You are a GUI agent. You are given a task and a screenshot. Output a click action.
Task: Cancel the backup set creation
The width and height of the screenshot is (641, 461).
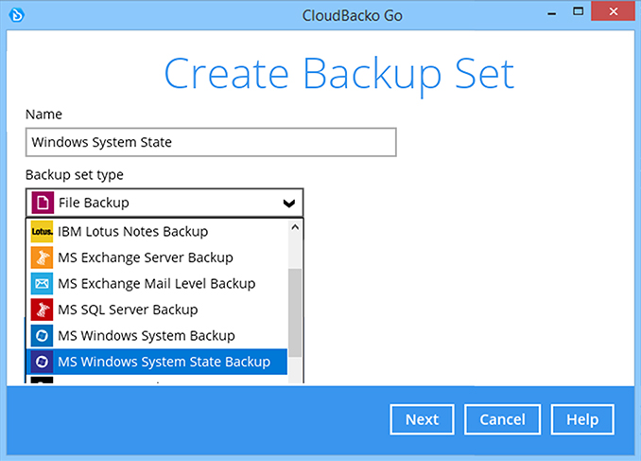point(502,419)
